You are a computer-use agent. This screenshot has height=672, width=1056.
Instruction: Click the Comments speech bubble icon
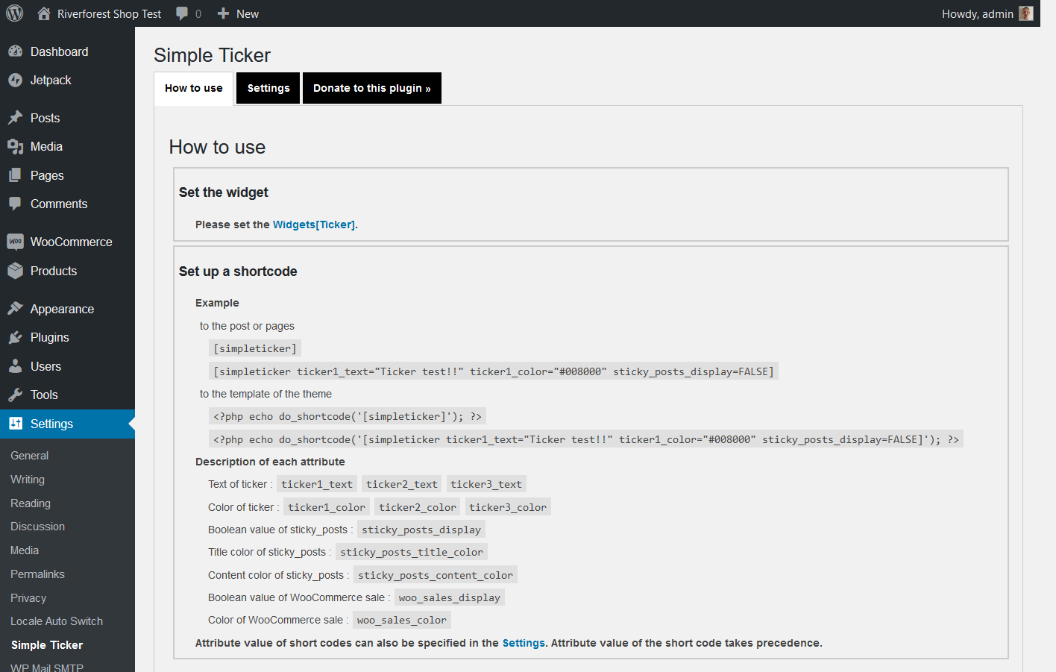pyautogui.click(x=15, y=204)
